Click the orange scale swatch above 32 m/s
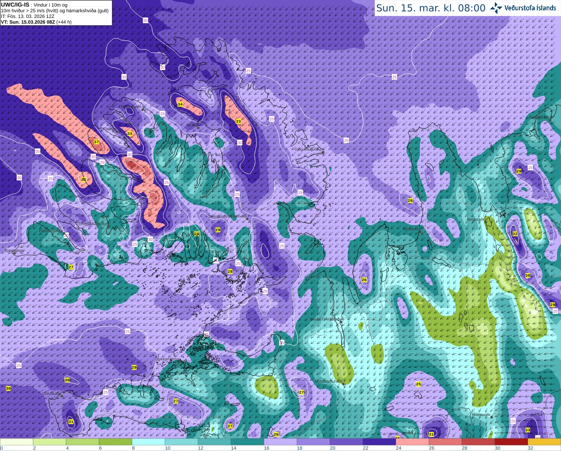This screenshot has height=451, width=561. click(x=544, y=442)
